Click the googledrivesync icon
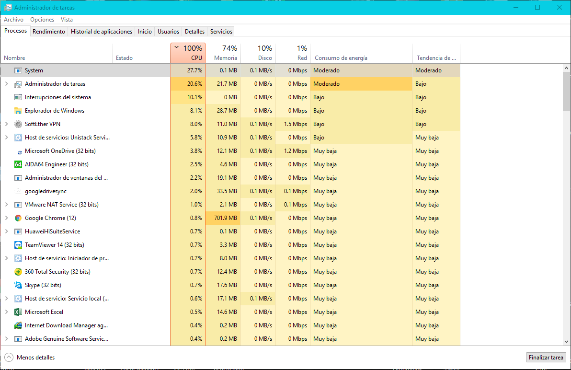The width and height of the screenshot is (571, 370). click(x=18, y=191)
